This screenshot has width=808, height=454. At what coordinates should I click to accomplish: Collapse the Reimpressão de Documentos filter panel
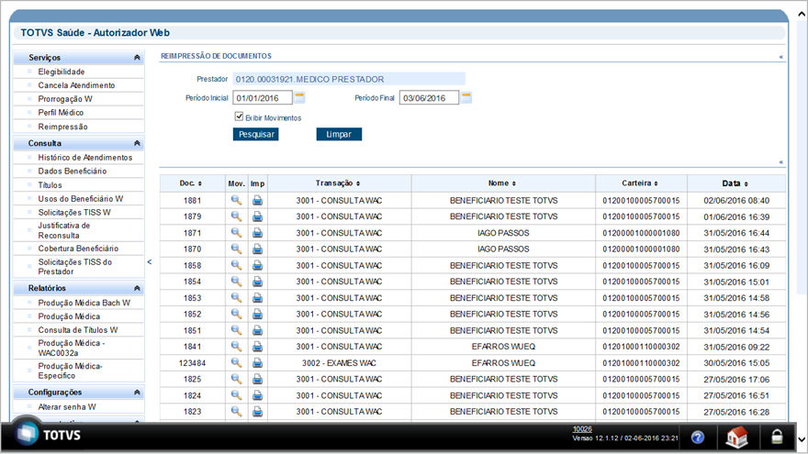click(781, 57)
